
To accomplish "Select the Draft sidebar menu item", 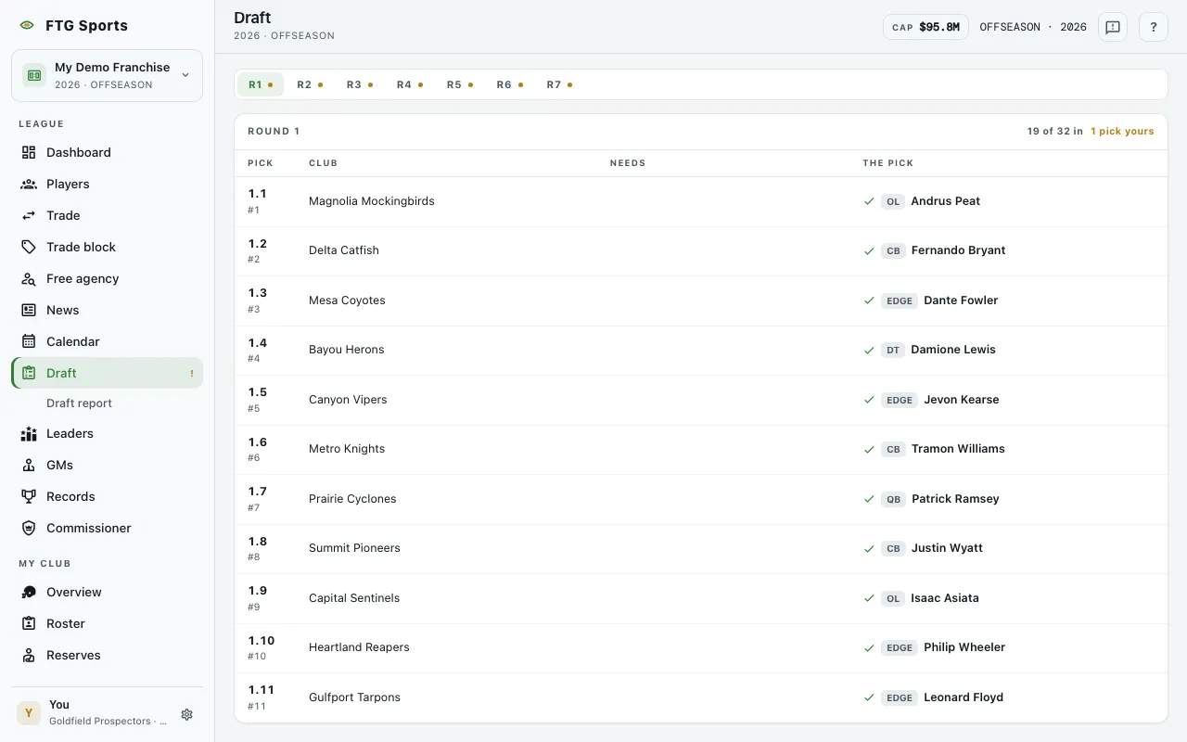I will click(x=107, y=373).
